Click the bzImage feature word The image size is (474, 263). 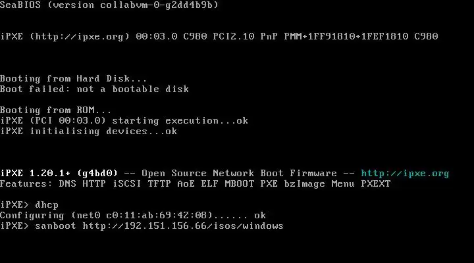(x=304, y=184)
